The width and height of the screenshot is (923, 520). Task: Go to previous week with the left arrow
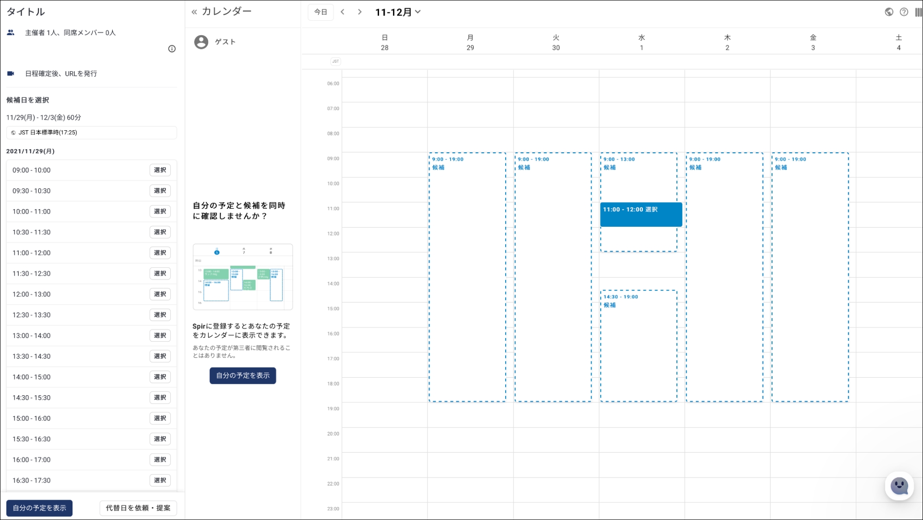point(343,12)
